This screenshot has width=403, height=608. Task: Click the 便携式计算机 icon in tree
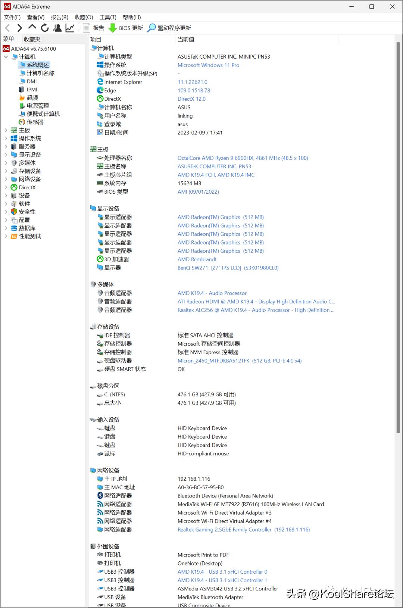click(x=22, y=114)
